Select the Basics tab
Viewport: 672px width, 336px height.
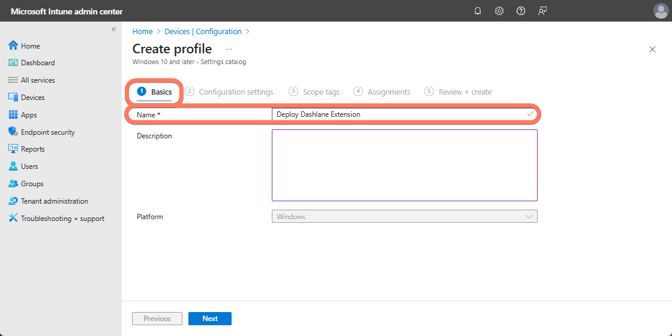[x=155, y=92]
